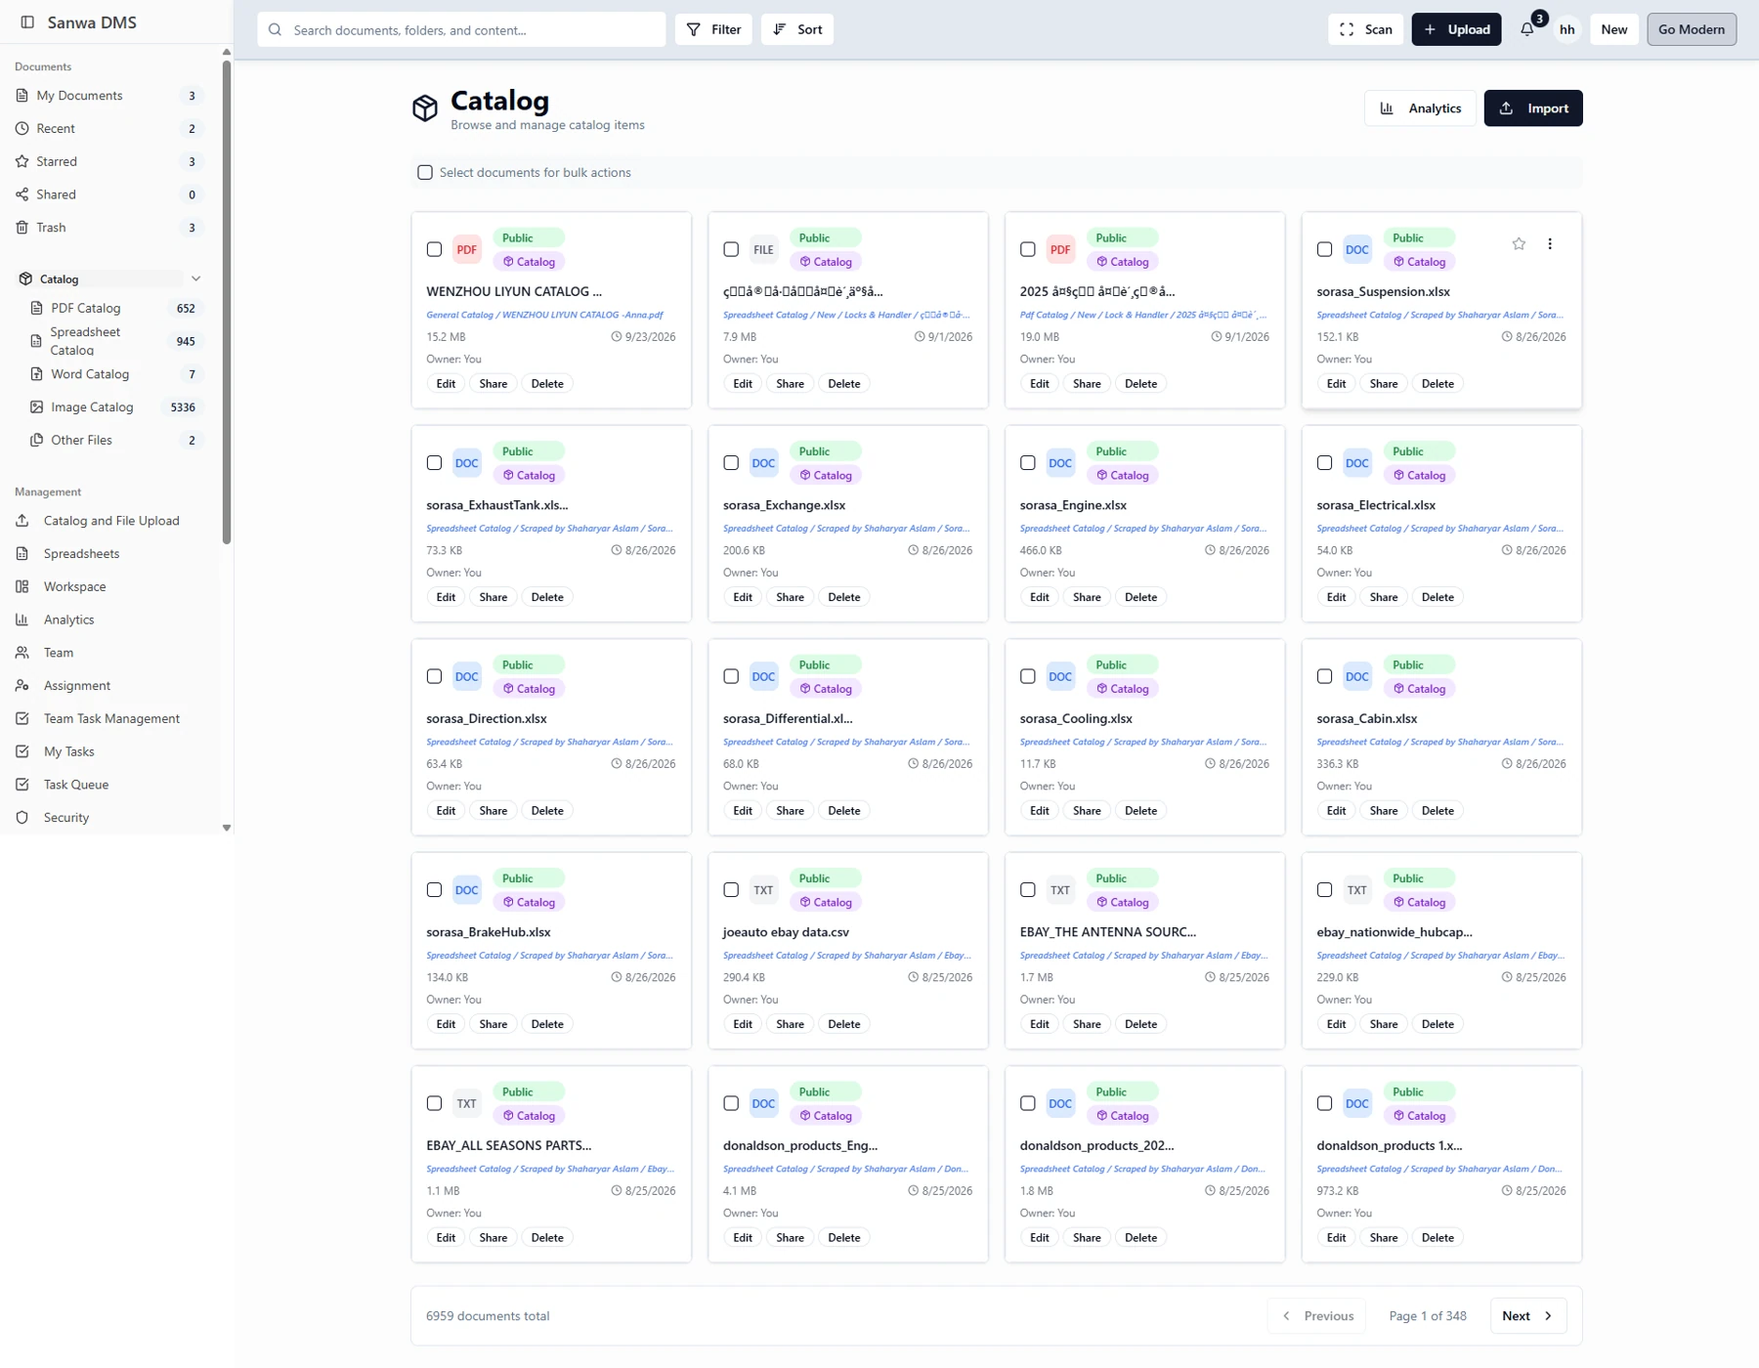The width and height of the screenshot is (1759, 1368).
Task: Star the sorasa_Suspension.xlsx document
Action: coord(1519,244)
